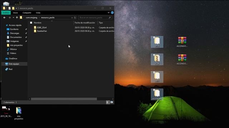Open Descargas in the sidebar
The height and width of the screenshot is (128, 229).
point(14,33)
